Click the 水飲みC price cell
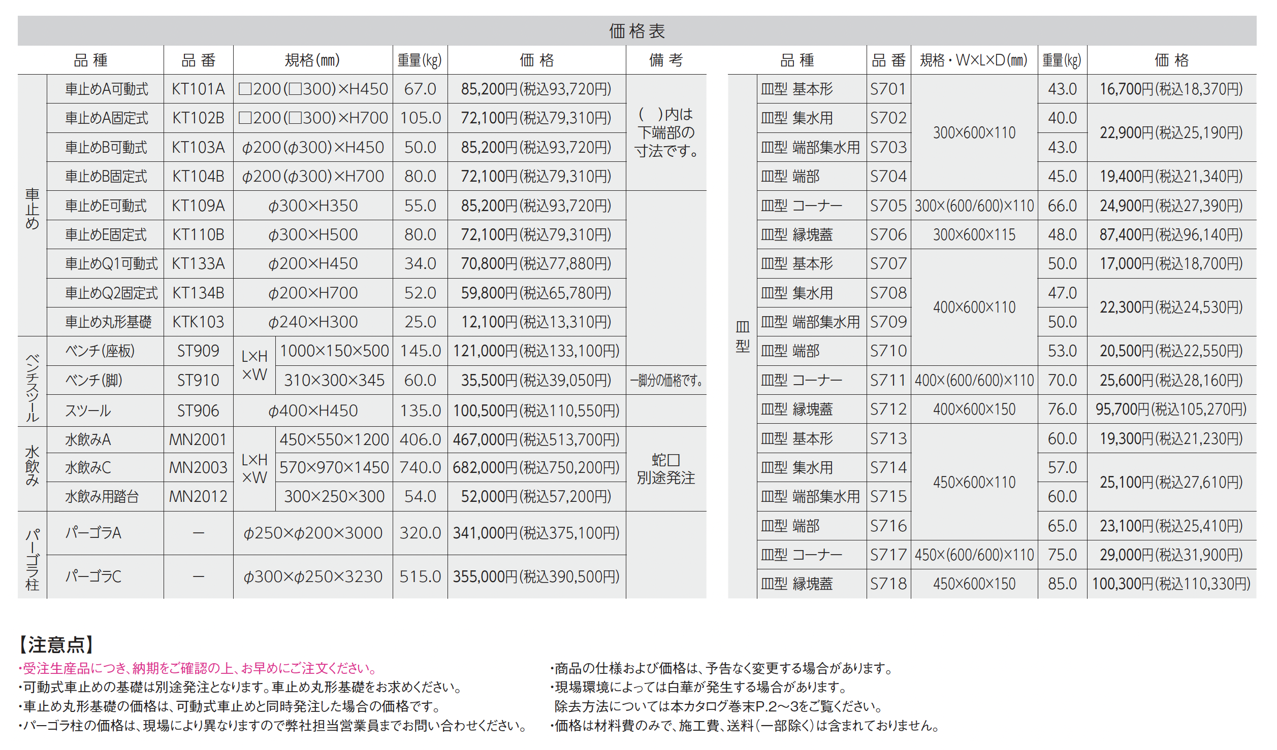This screenshot has width=1277, height=750. tap(536, 468)
